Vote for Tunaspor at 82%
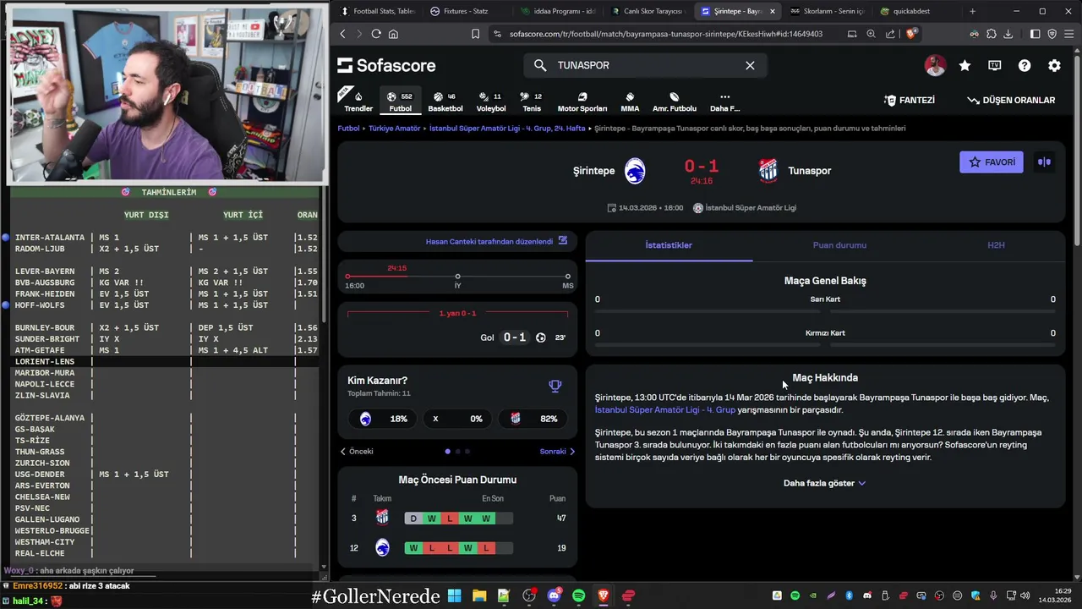 [533, 419]
